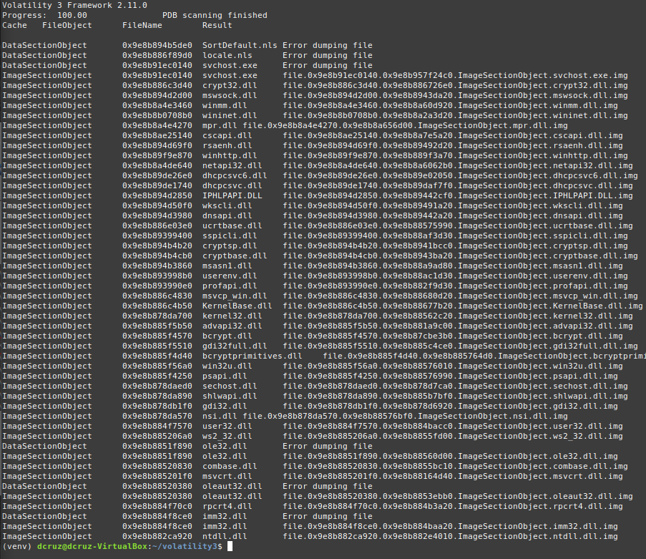Click the address 0x9e8b8851f890 on the DataSectionObject ole32.dll row

[x=157, y=447]
